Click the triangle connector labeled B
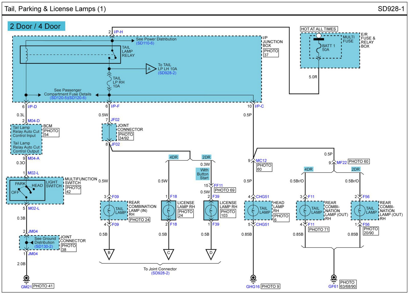 coord(109,254)
